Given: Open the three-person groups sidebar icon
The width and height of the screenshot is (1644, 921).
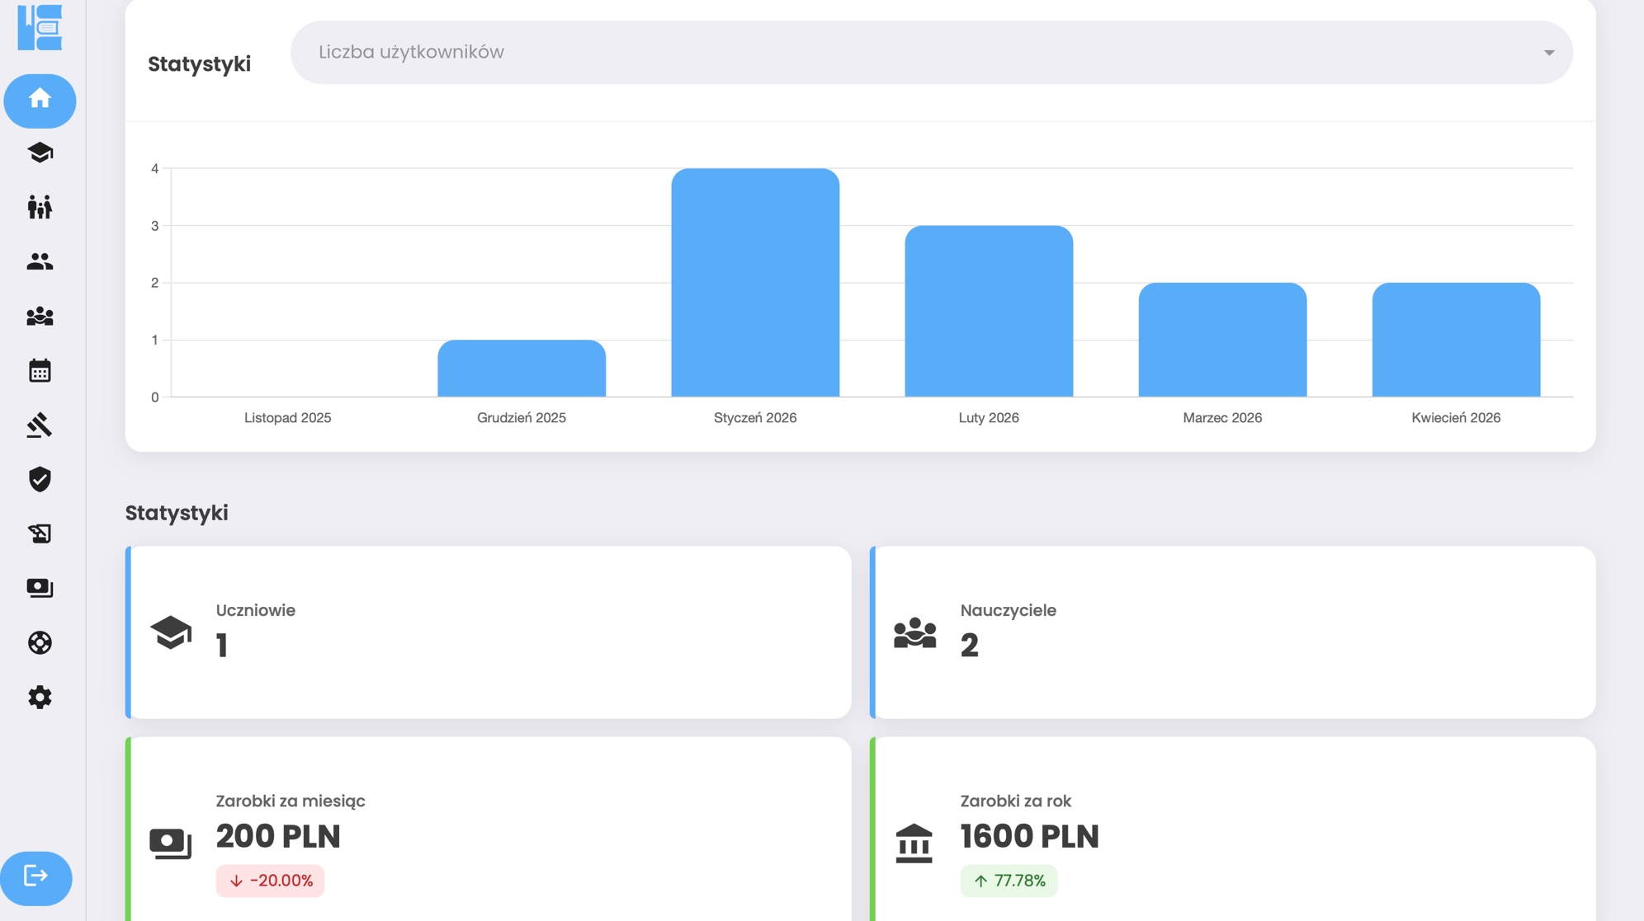Looking at the screenshot, I should [x=40, y=317].
